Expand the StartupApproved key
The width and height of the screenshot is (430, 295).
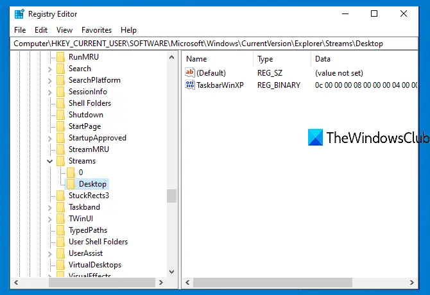click(49, 139)
